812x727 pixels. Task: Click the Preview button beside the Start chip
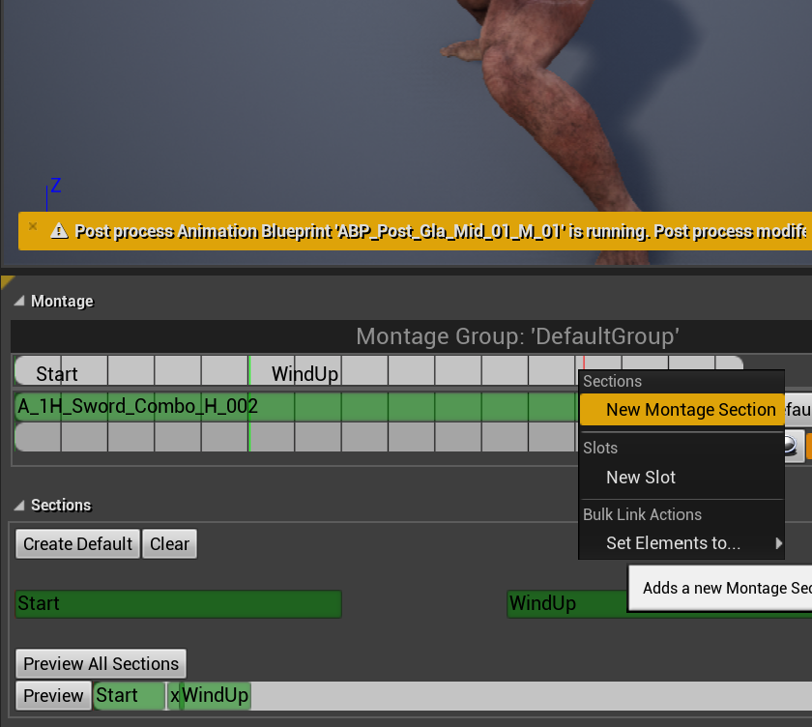pyautogui.click(x=53, y=696)
